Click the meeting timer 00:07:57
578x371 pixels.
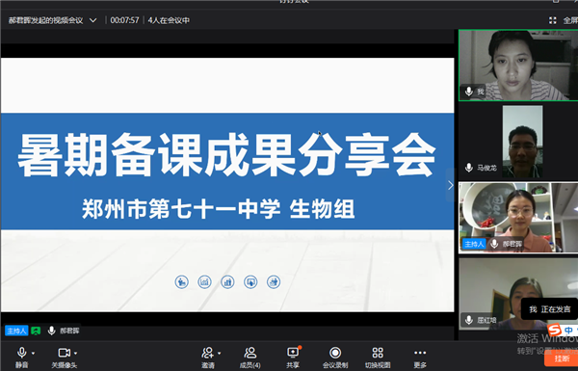pos(124,20)
